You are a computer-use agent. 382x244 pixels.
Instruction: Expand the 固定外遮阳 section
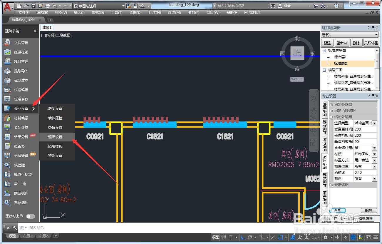pyautogui.click(x=331, y=105)
